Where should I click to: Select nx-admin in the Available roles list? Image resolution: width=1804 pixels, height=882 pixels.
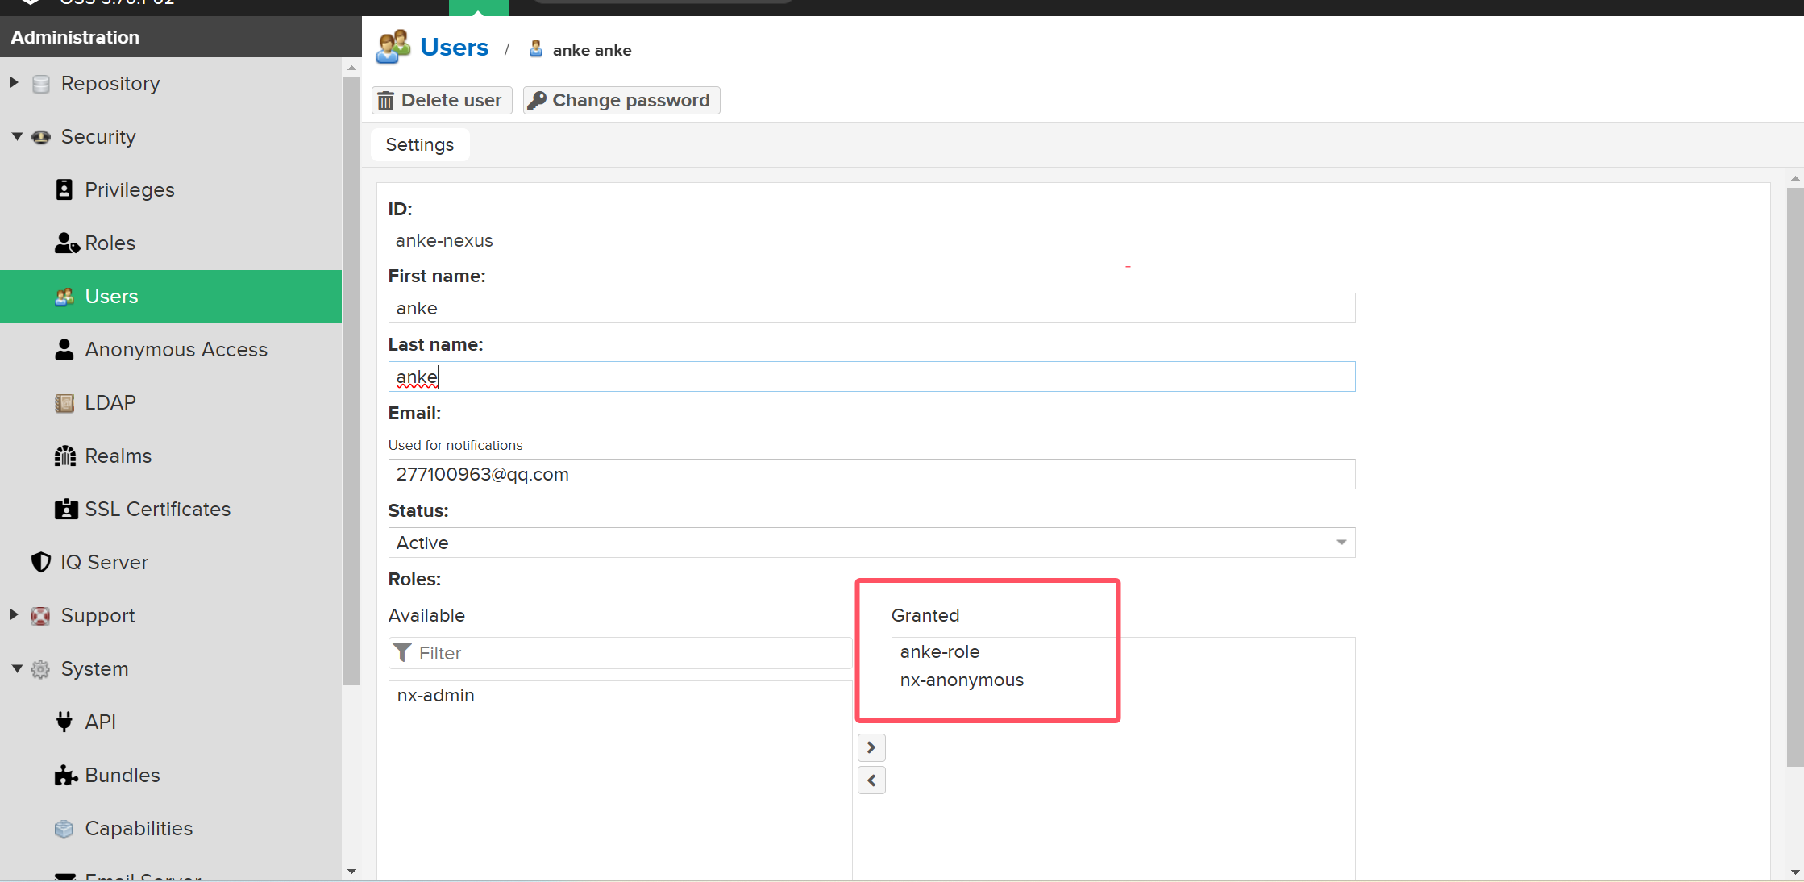click(436, 695)
